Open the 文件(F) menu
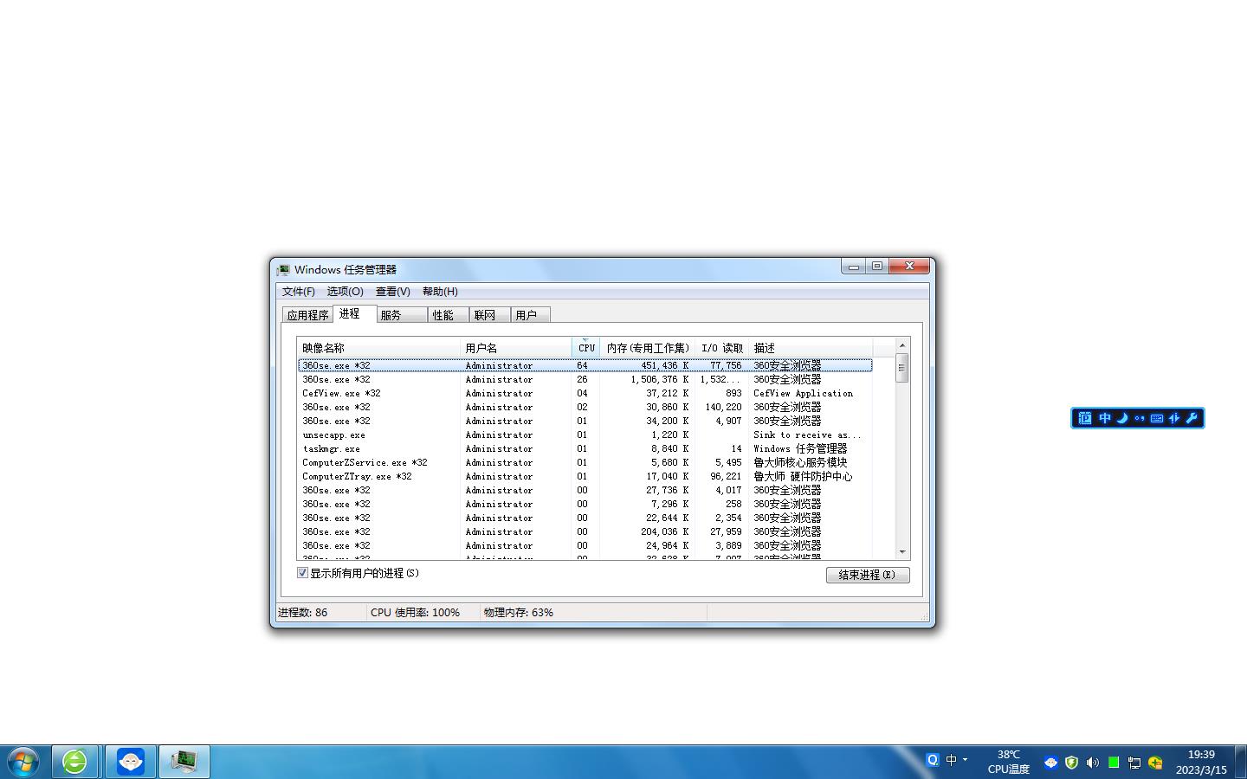This screenshot has width=1247, height=779. coord(299,292)
